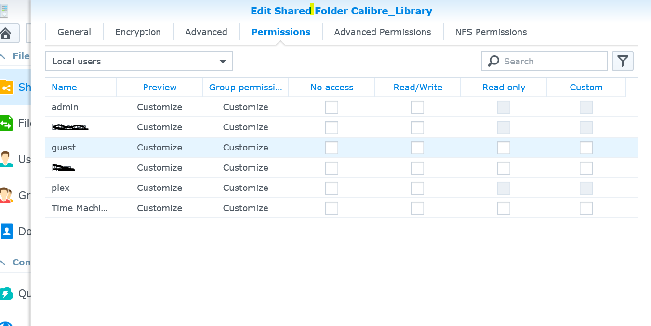The width and height of the screenshot is (651, 326).
Task: Open the Domain/LDAP sidebar icon
Action: (x=6, y=231)
